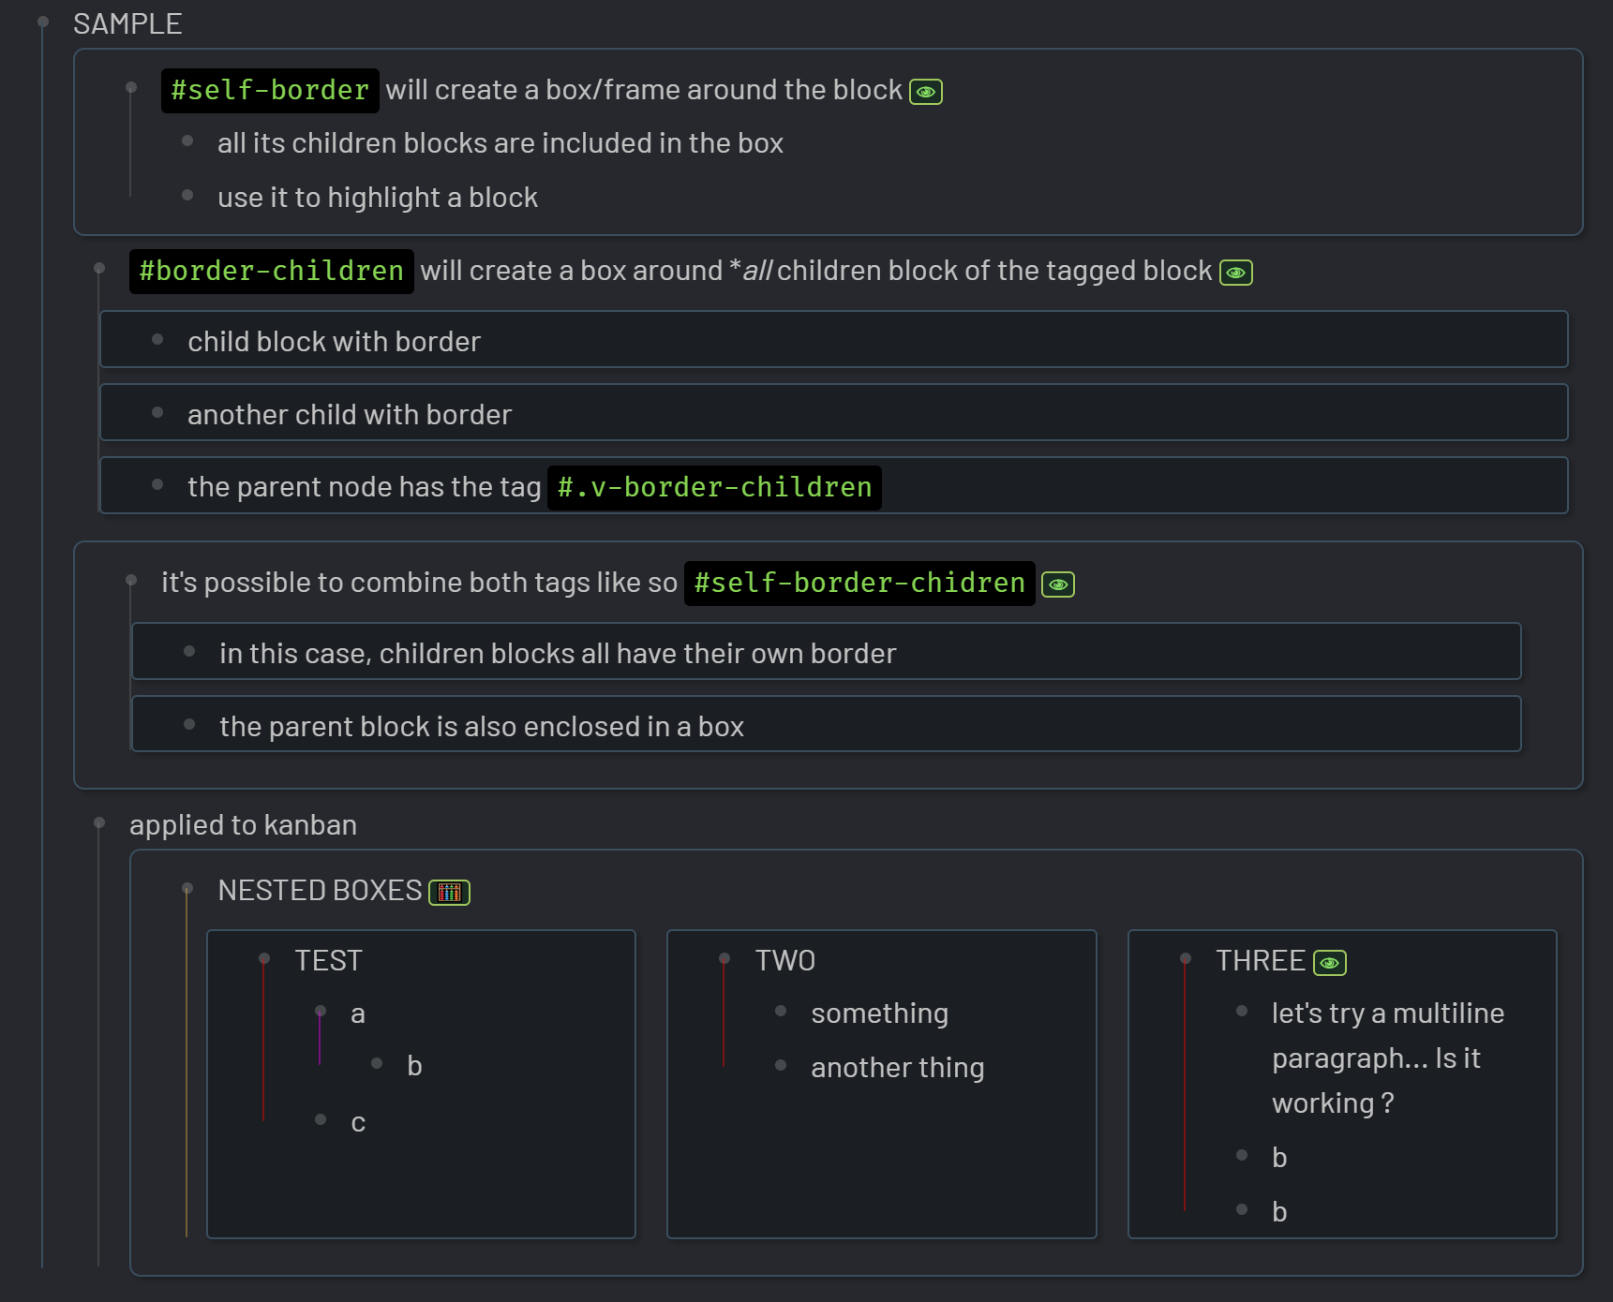Click 'the parent block is also enclosed' block
The image size is (1613, 1302).
coord(481,727)
